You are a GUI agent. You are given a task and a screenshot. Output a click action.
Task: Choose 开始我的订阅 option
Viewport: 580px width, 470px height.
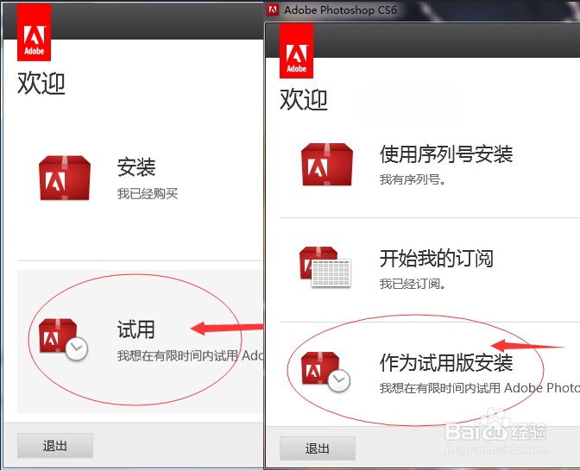click(x=437, y=258)
